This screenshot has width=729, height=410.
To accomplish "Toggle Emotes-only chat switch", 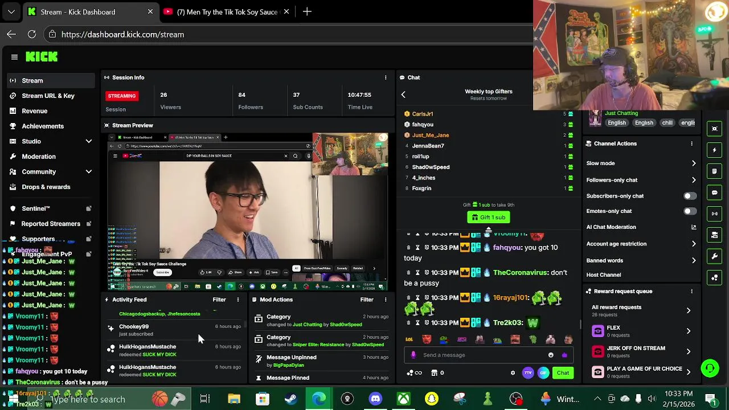I will (689, 211).
